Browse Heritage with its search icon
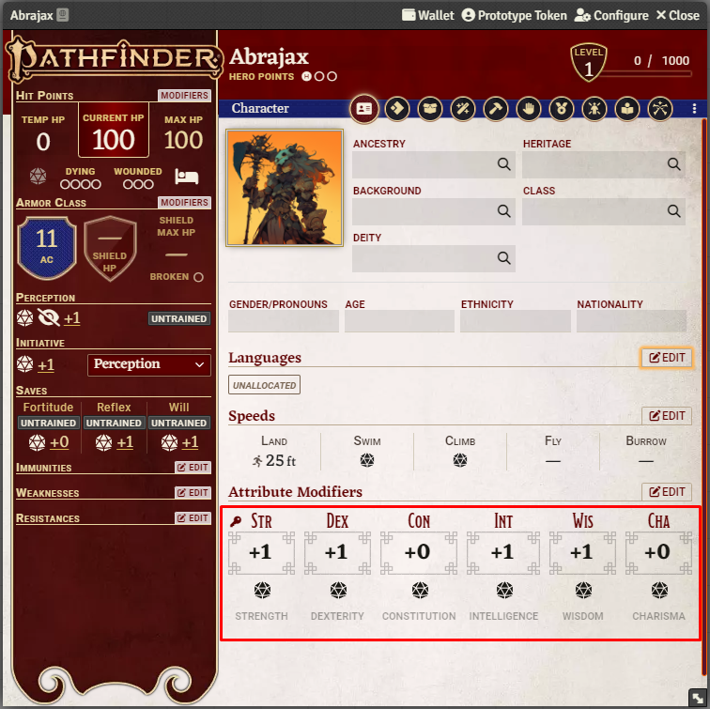This screenshot has height=709, width=710. pos(673,164)
